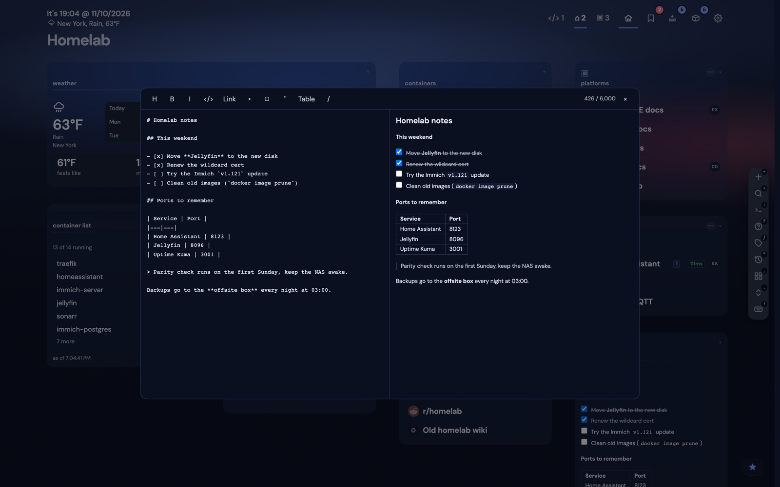Screen dimensions: 780x487
Task: Click the up-down chevrons icon in the dock
Action: coord(759,293)
